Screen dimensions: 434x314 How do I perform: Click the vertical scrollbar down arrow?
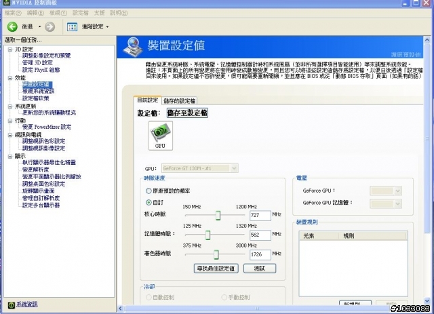(427, 300)
